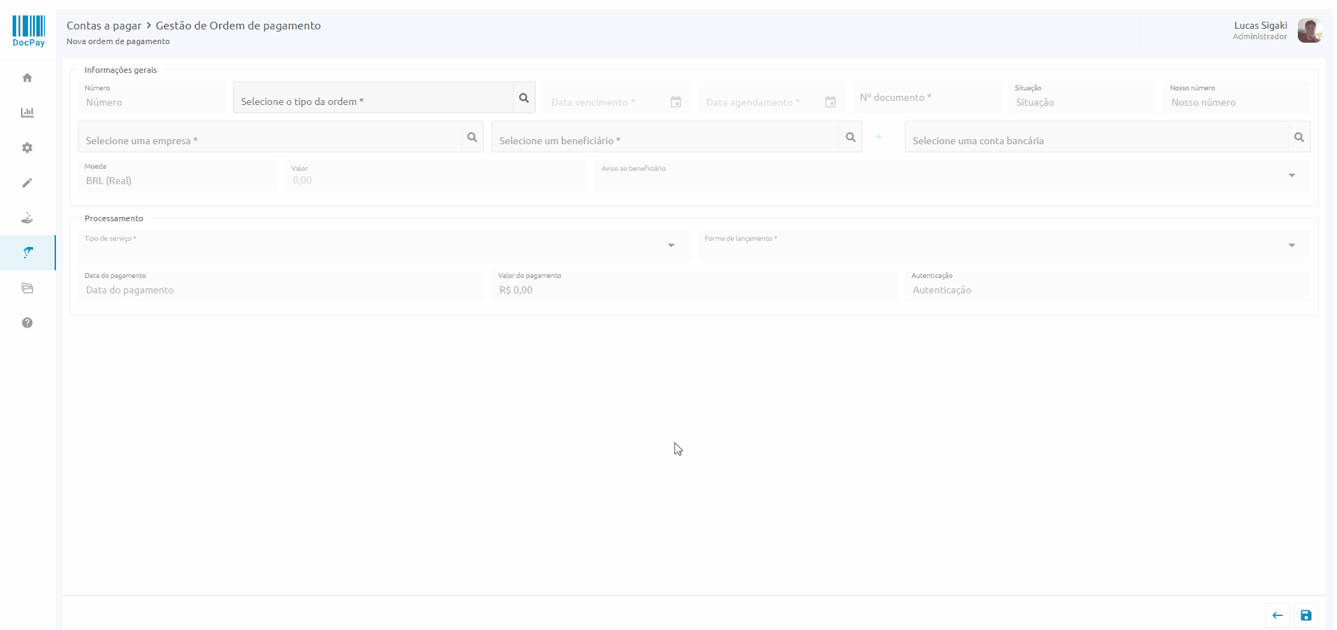Image resolution: width=1337 pixels, height=630 pixels.
Task: Click the Nosso número field
Action: pos(1237,97)
